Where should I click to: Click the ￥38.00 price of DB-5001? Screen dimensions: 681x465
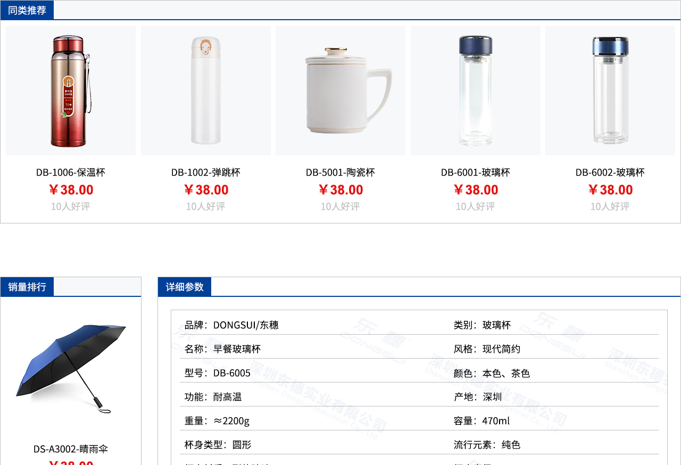coord(340,190)
